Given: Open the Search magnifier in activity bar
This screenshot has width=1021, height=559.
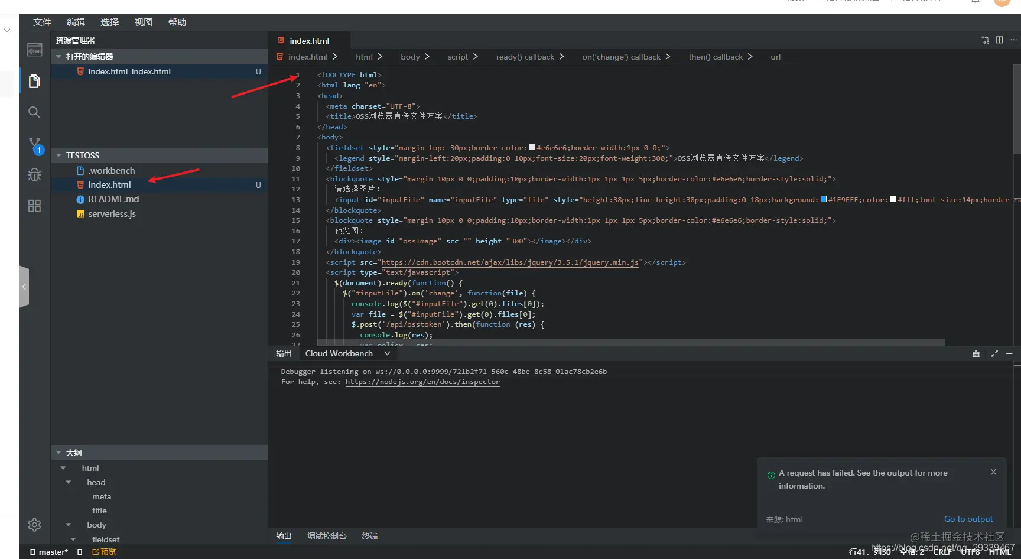Looking at the screenshot, I should click(34, 112).
